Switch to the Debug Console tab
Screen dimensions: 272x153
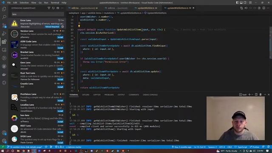[150, 95]
